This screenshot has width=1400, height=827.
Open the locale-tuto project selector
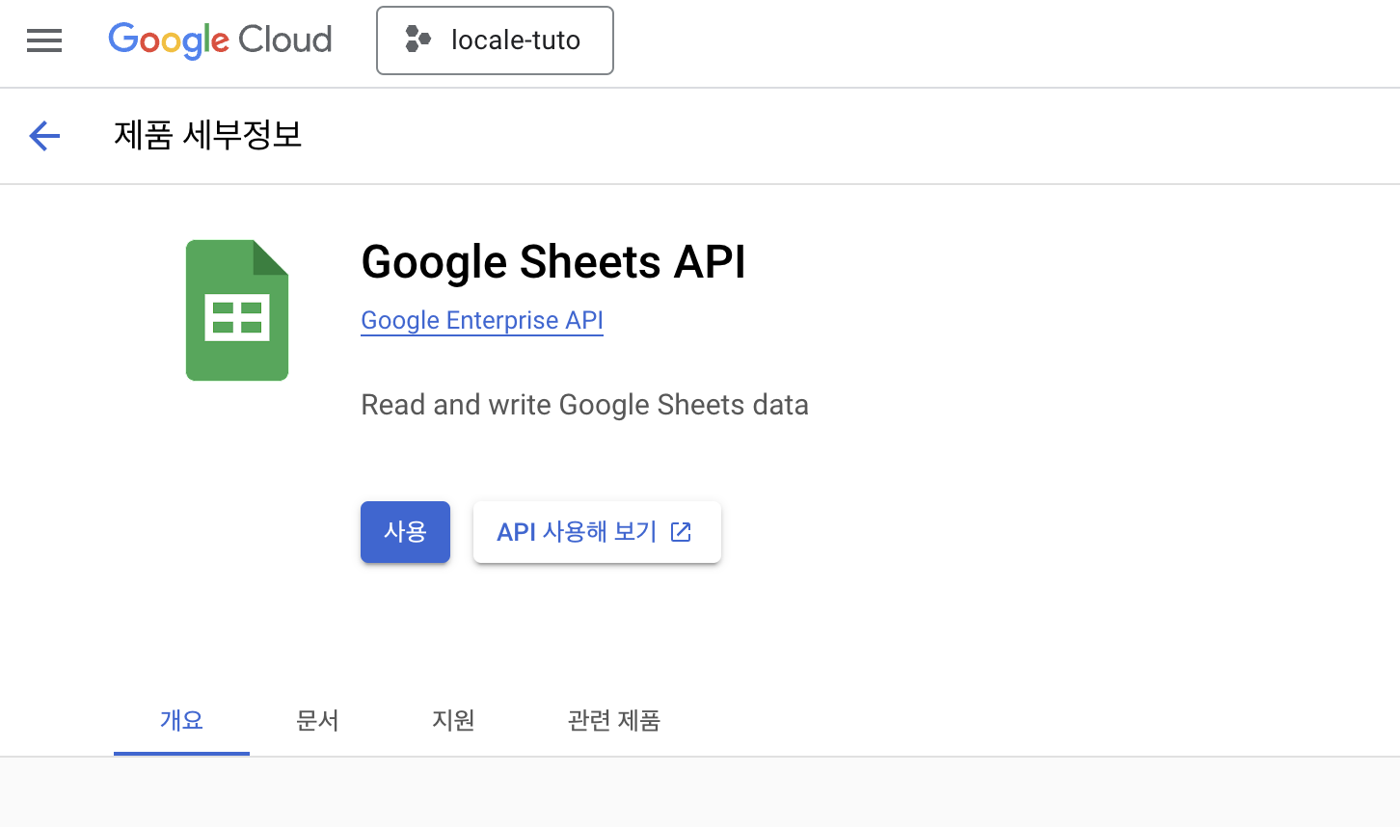tap(495, 40)
